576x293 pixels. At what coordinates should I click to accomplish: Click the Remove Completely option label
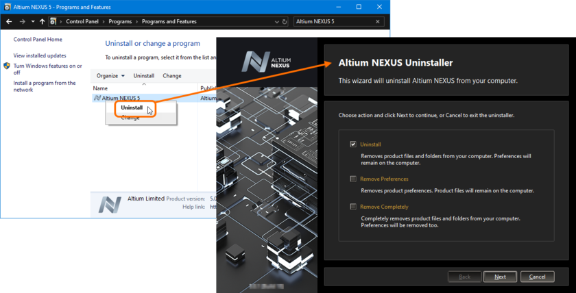point(384,207)
